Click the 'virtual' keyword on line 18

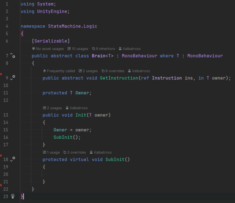coord(80,159)
